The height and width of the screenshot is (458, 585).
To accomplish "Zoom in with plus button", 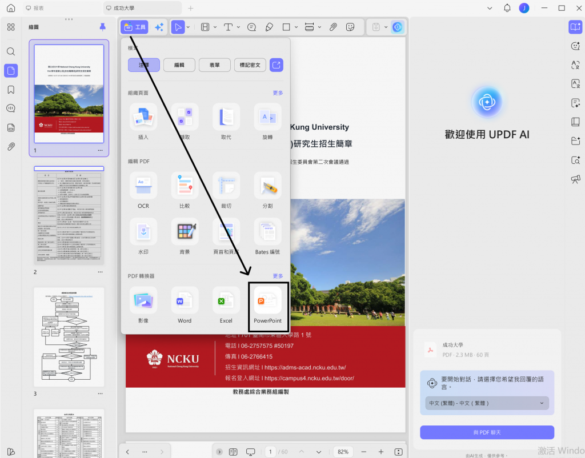I will pos(381,452).
